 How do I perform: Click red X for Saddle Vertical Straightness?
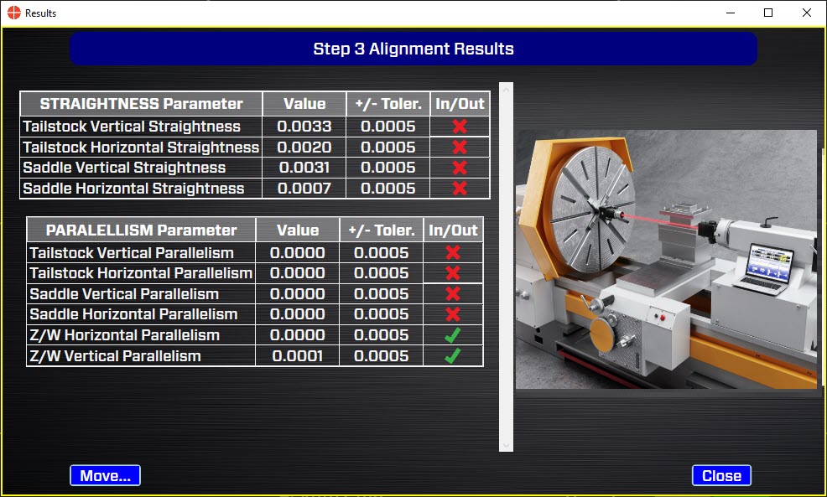click(460, 168)
